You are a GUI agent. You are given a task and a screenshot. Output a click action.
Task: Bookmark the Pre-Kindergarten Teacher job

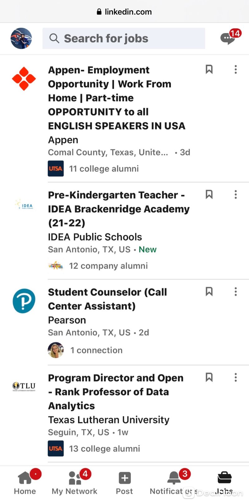[209, 194]
